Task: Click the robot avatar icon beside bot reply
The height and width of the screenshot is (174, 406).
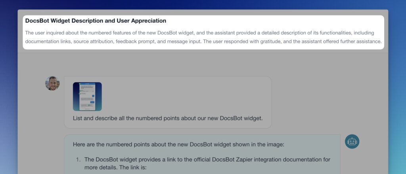Action: click(352, 142)
